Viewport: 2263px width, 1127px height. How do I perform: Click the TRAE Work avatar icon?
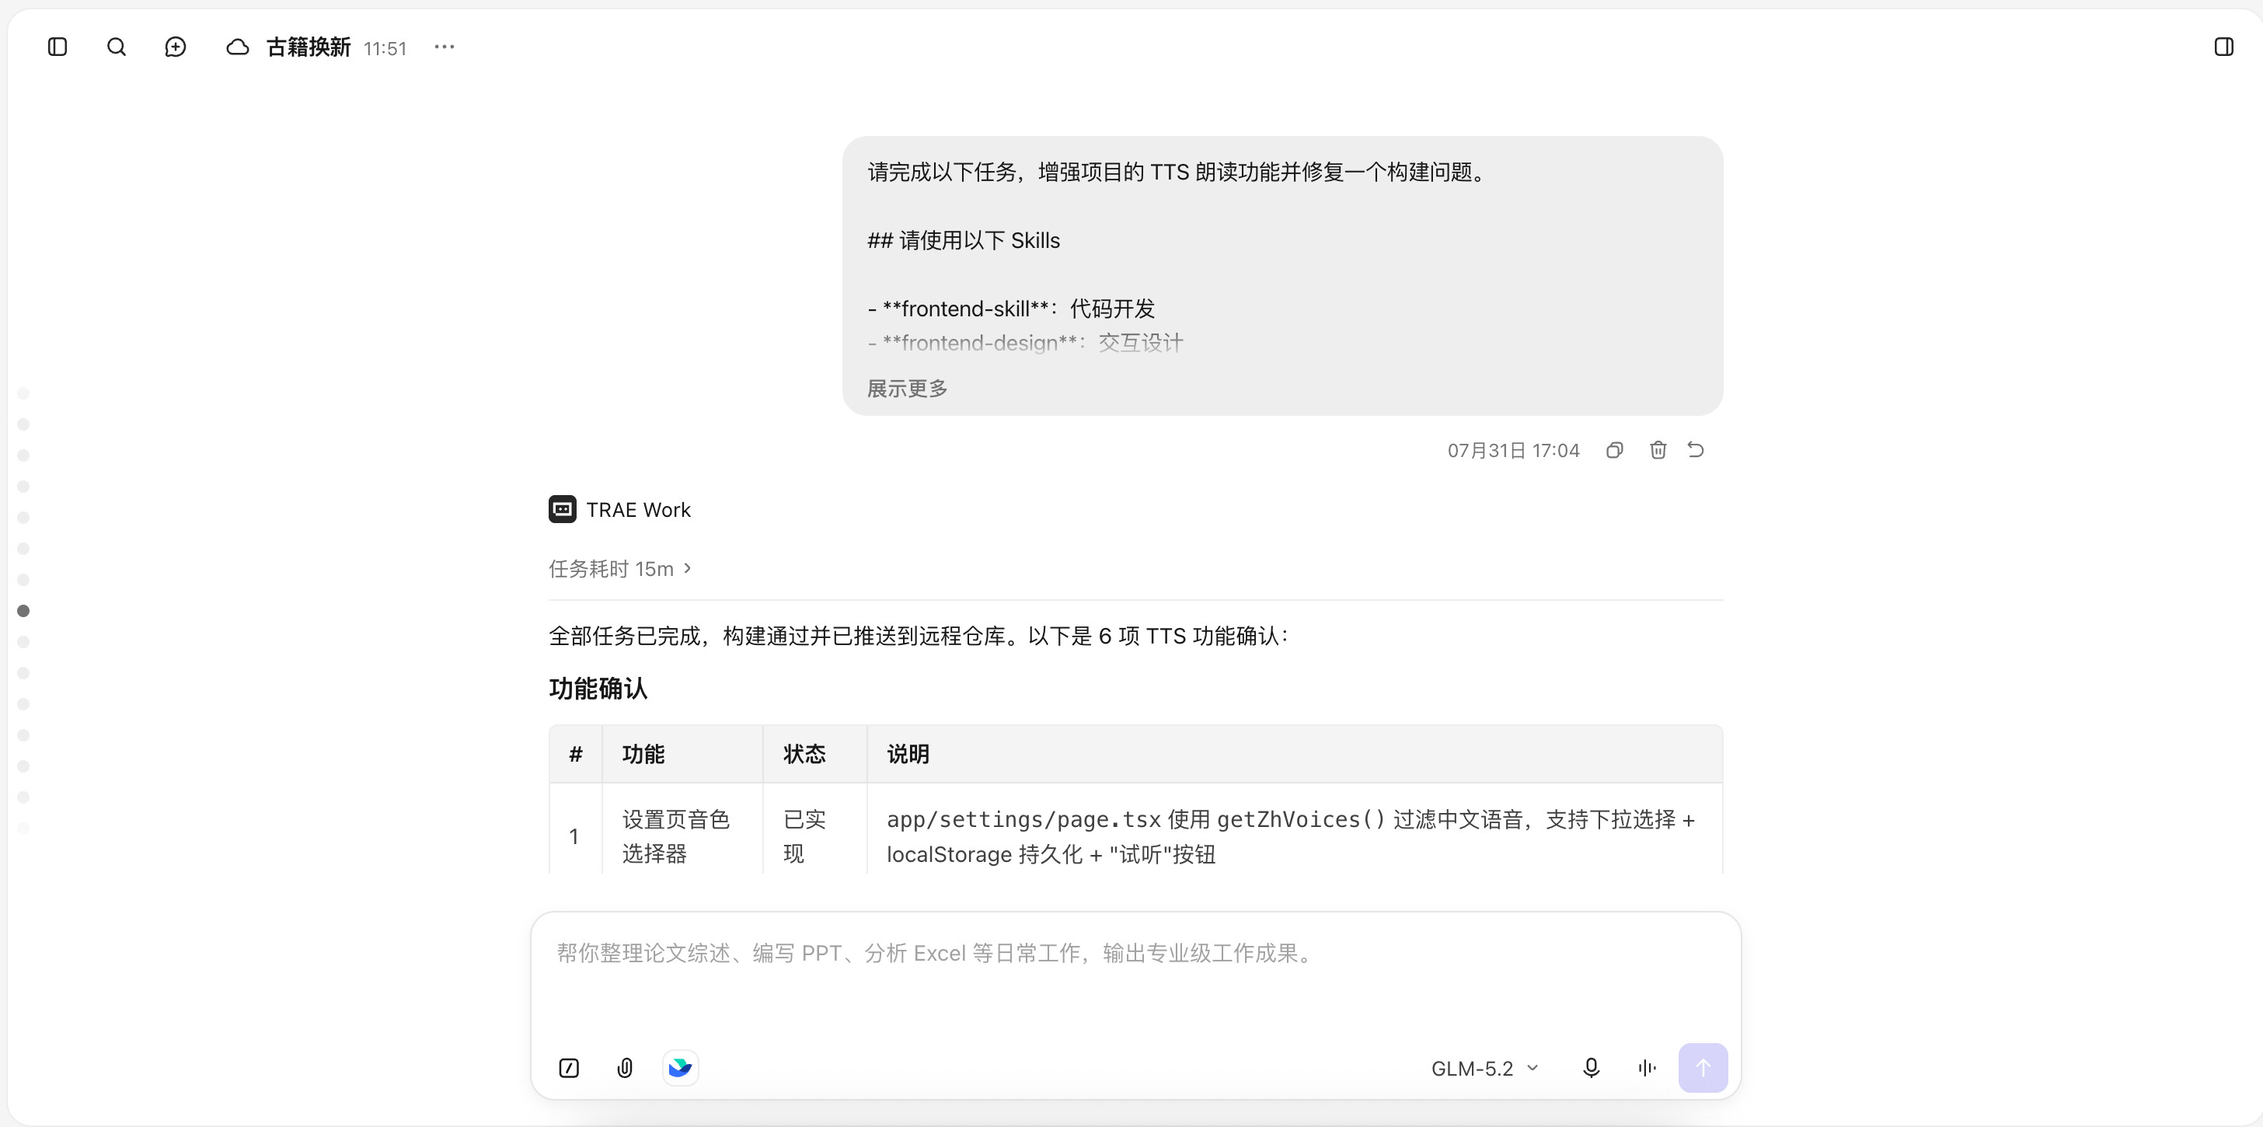coord(562,509)
